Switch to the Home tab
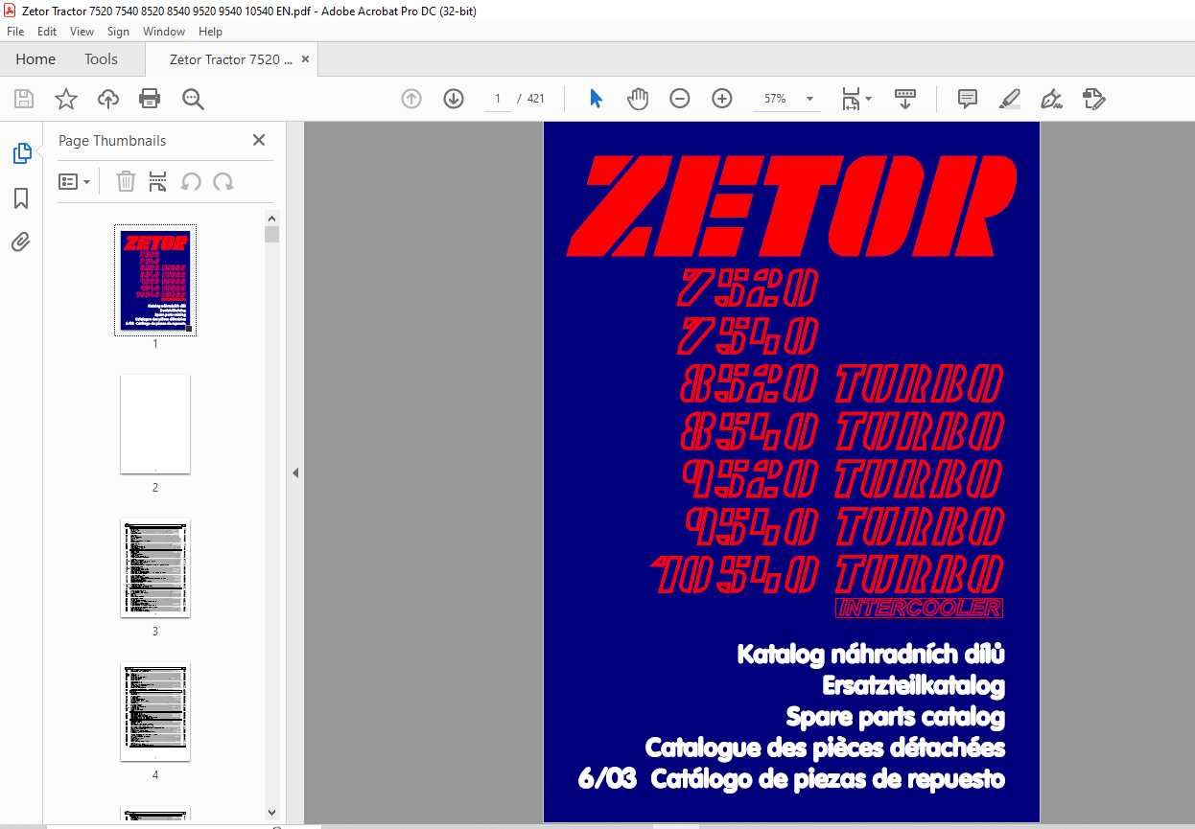 point(35,59)
